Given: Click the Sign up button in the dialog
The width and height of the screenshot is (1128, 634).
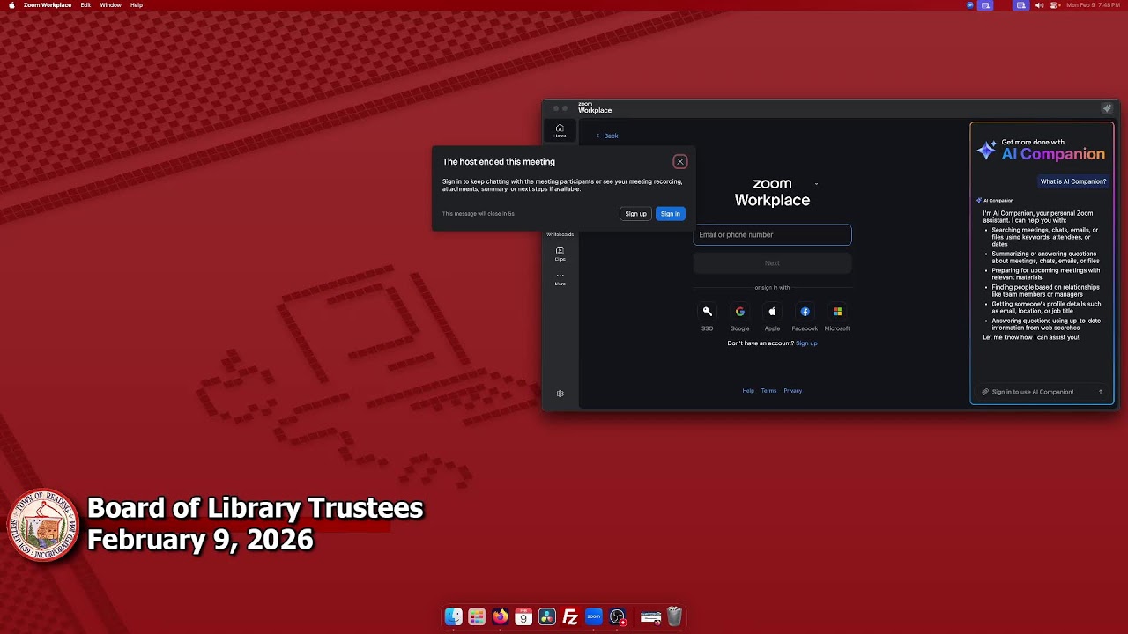Looking at the screenshot, I should coord(635,214).
